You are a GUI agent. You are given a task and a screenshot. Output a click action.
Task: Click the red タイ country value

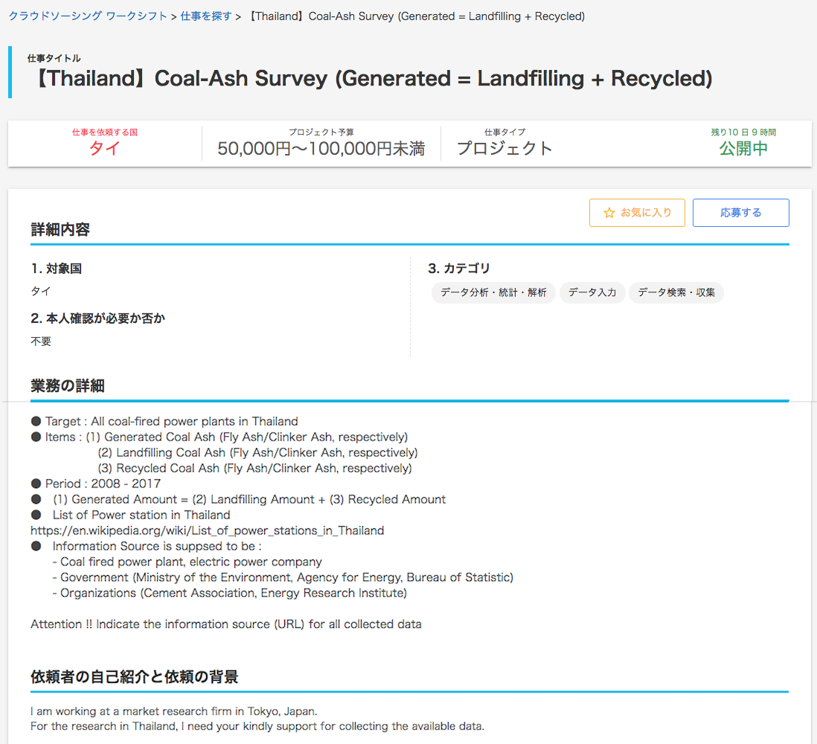pos(104,148)
